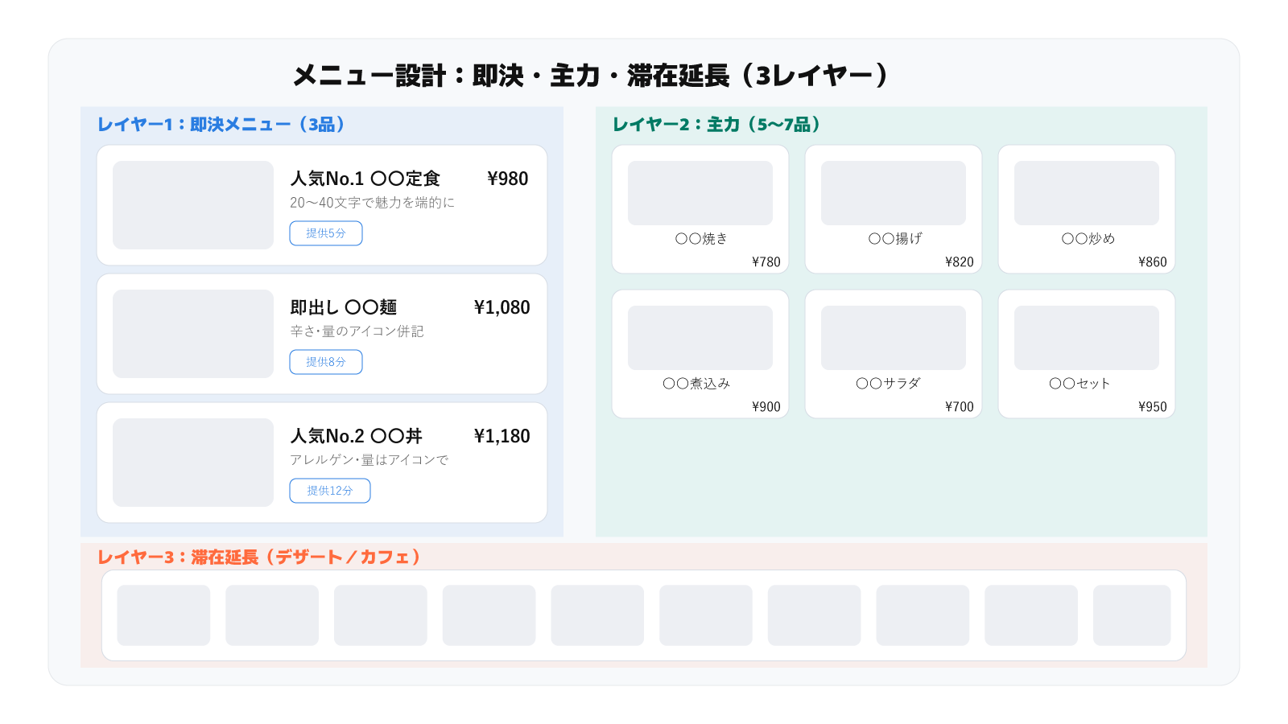Open the 人気No.1 〇〇定食 title
1288x724 pixels.
[x=365, y=179]
